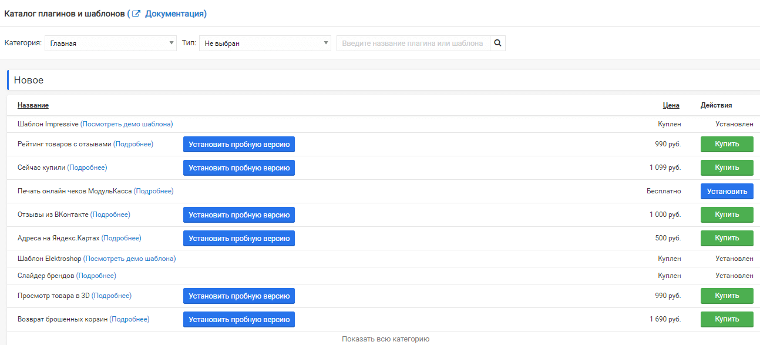
Task: Click the external link icon near Документация
Action: [136, 14]
